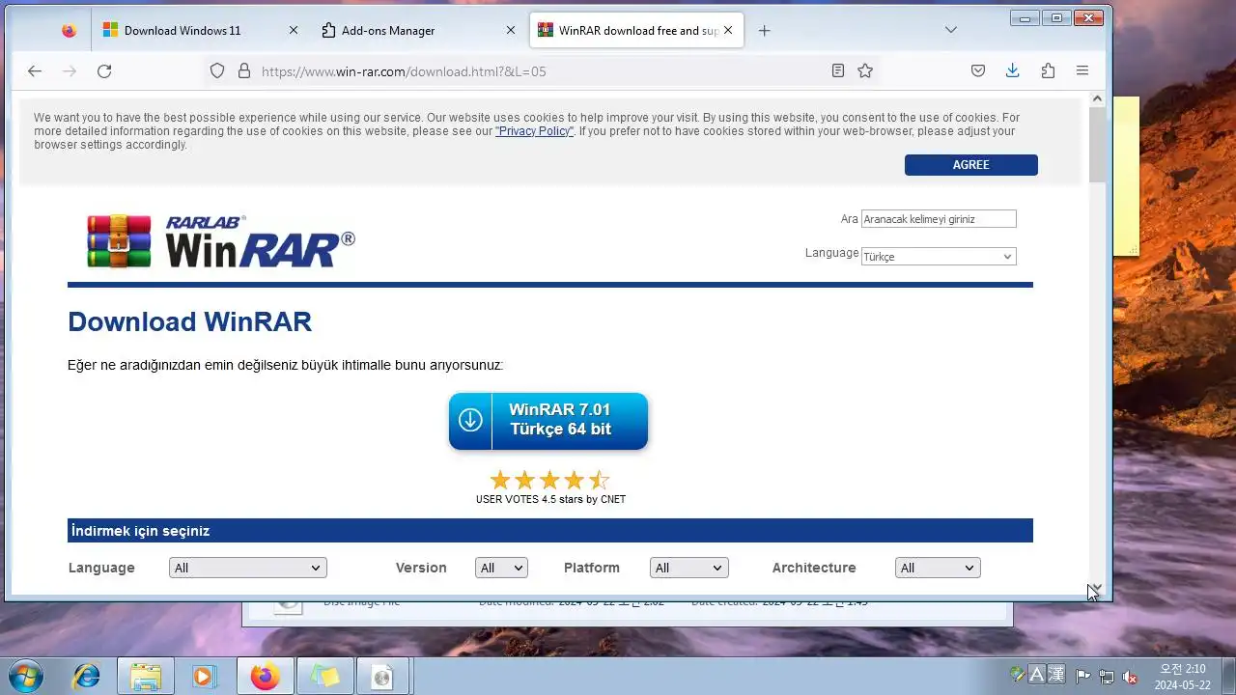Screen dimensions: 1236x695
Task: Select the WinRAR download tab
Action: point(636,31)
